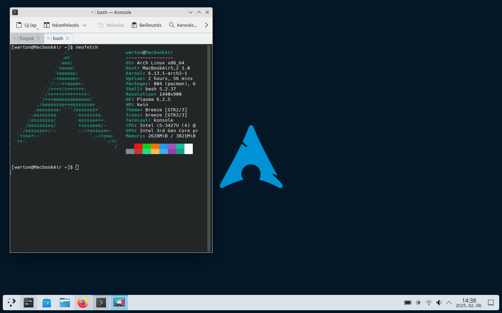The height and width of the screenshot is (313, 502).
Task: Click the Konsole title bar text
Action: click(111, 12)
